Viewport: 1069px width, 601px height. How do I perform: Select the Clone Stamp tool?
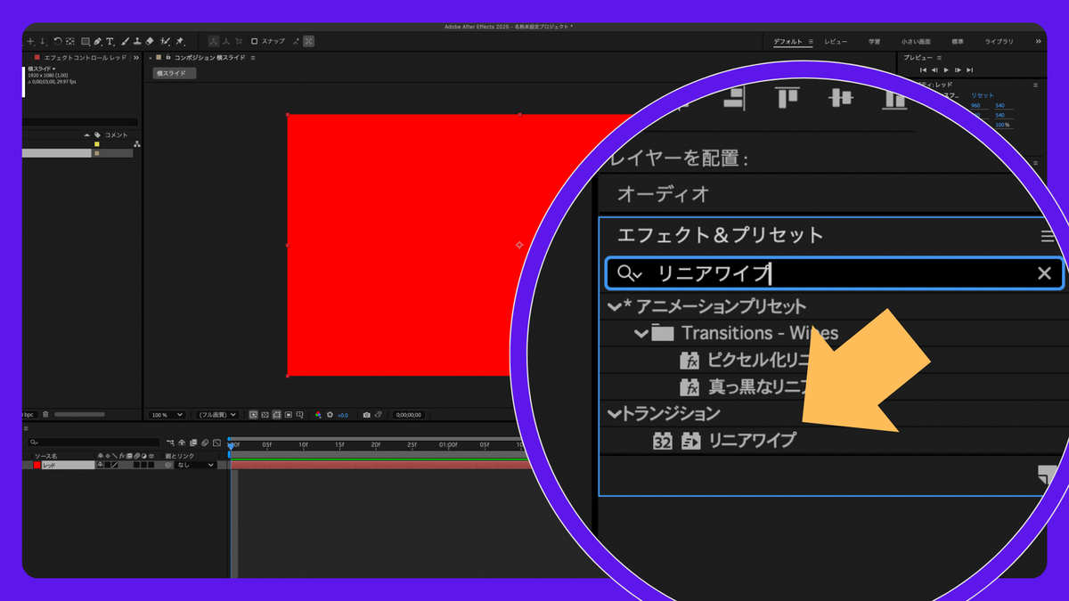pyautogui.click(x=137, y=41)
